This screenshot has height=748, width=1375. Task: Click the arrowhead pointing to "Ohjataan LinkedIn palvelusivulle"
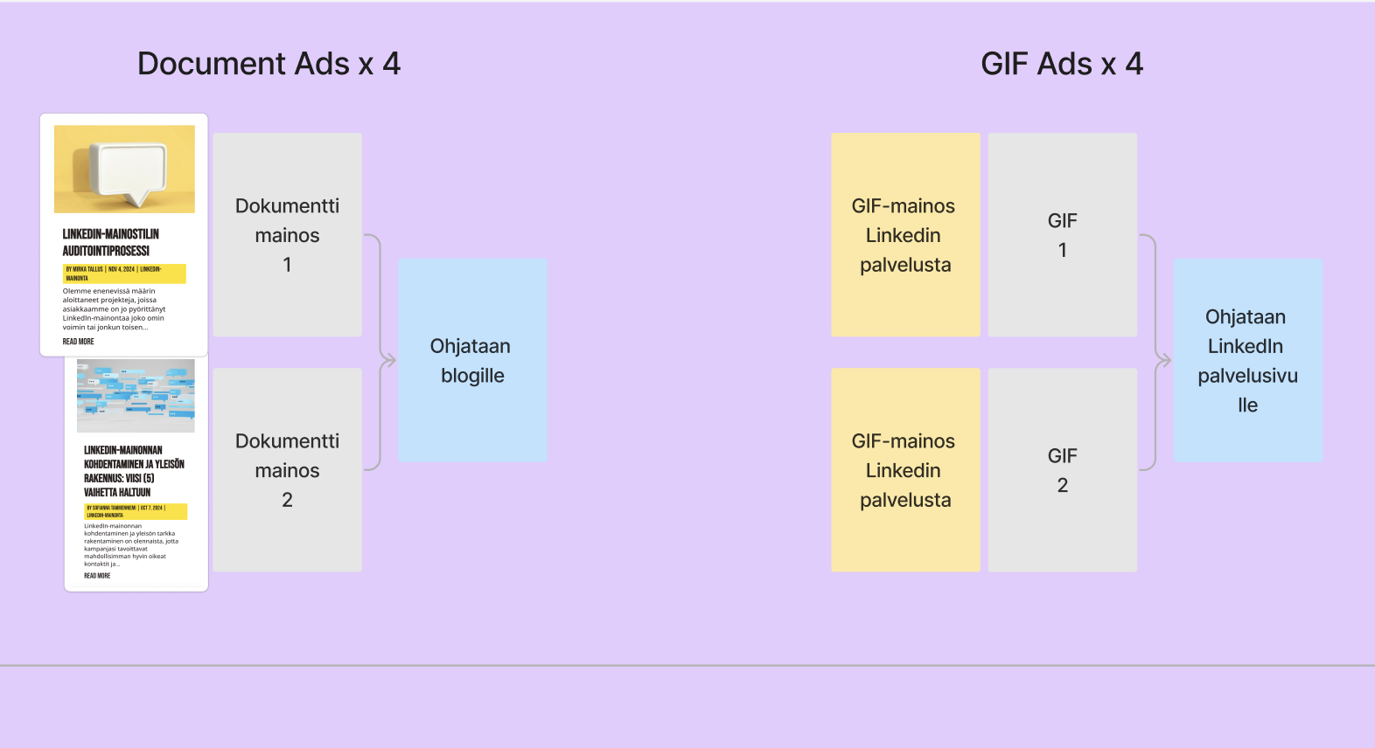coord(1165,360)
